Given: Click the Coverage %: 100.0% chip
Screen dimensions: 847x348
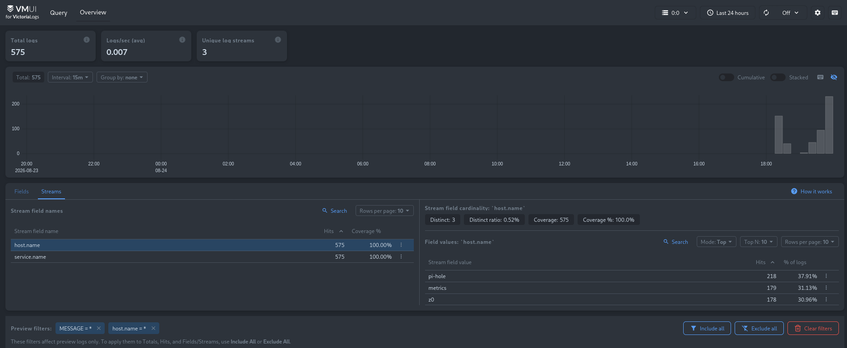Looking at the screenshot, I should click(x=609, y=220).
